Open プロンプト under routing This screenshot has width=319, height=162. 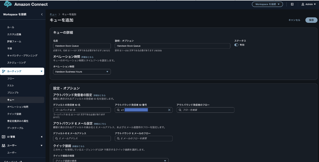[x=13, y=93]
